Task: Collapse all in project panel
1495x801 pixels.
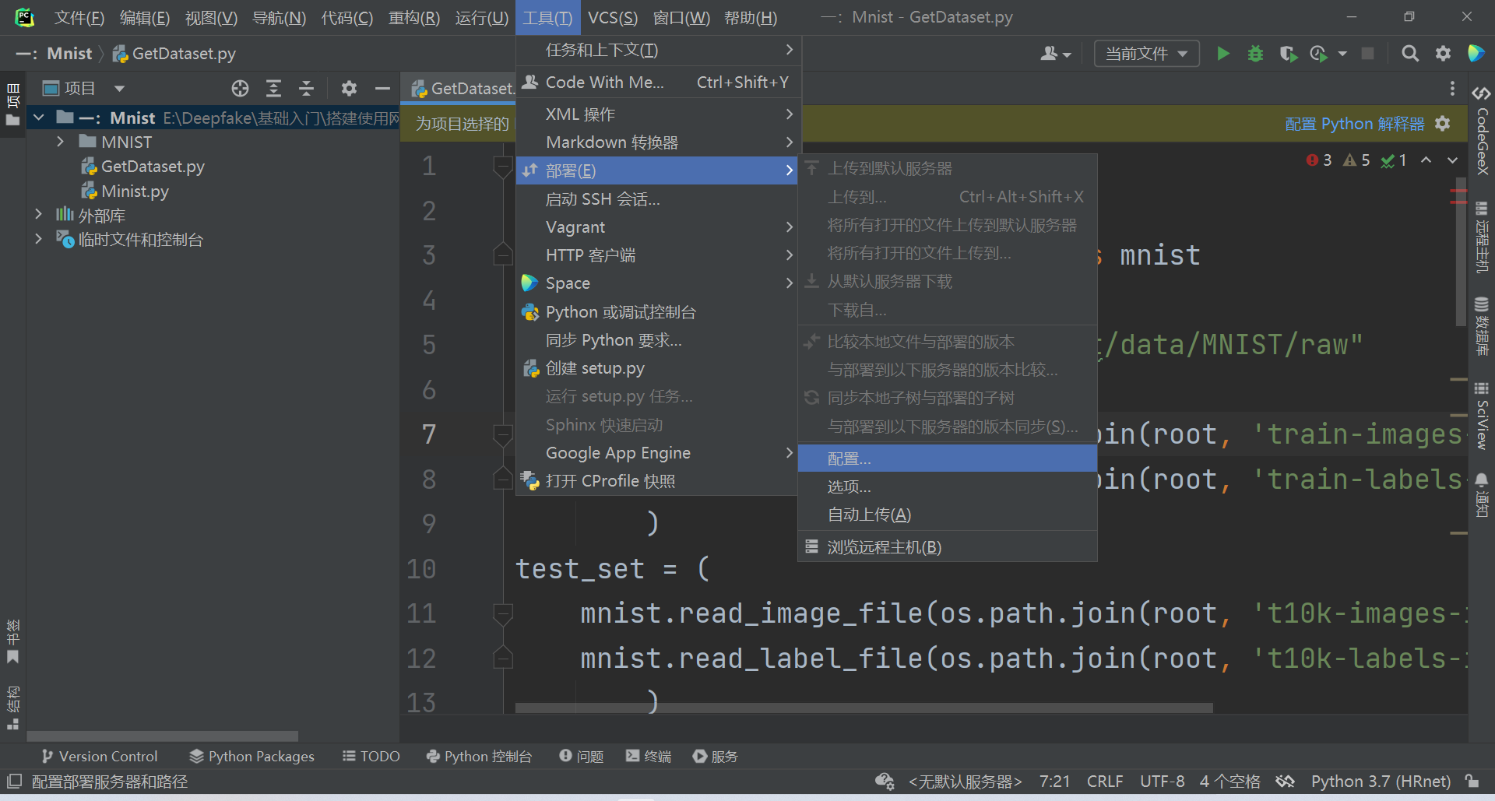Action: pyautogui.click(x=306, y=88)
